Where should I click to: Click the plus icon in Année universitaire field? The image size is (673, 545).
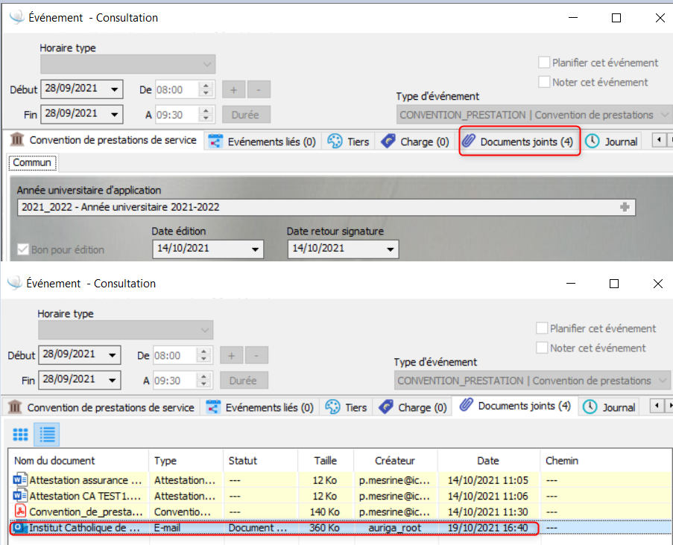(x=625, y=207)
